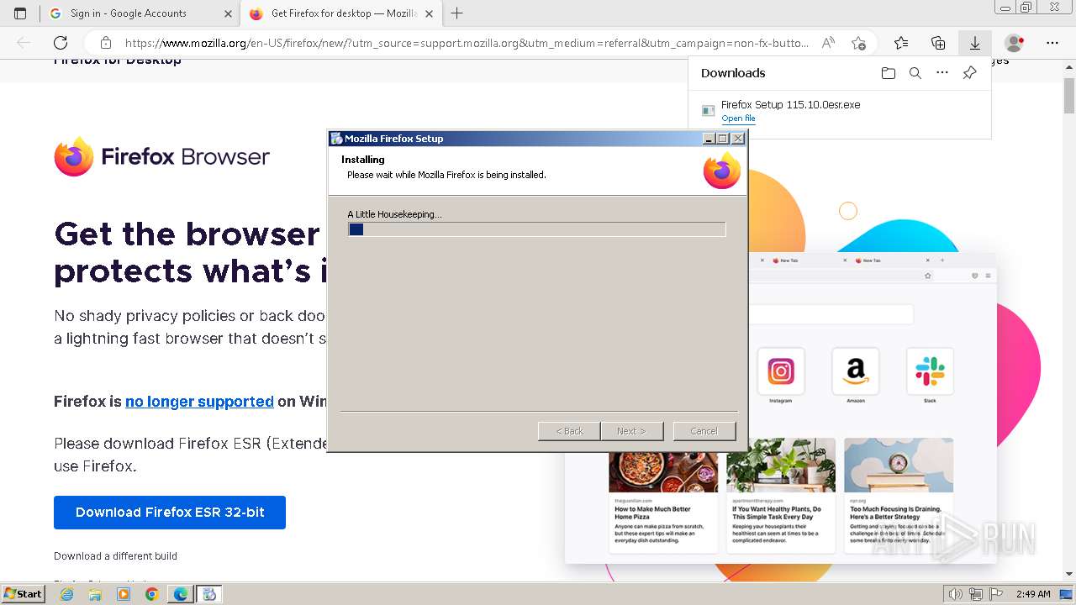
Task: Open File Explorer from taskbar
Action: (x=95, y=594)
